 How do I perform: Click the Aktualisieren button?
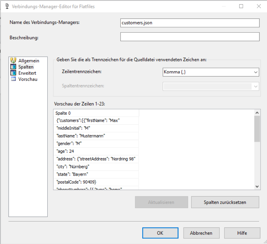161,202
